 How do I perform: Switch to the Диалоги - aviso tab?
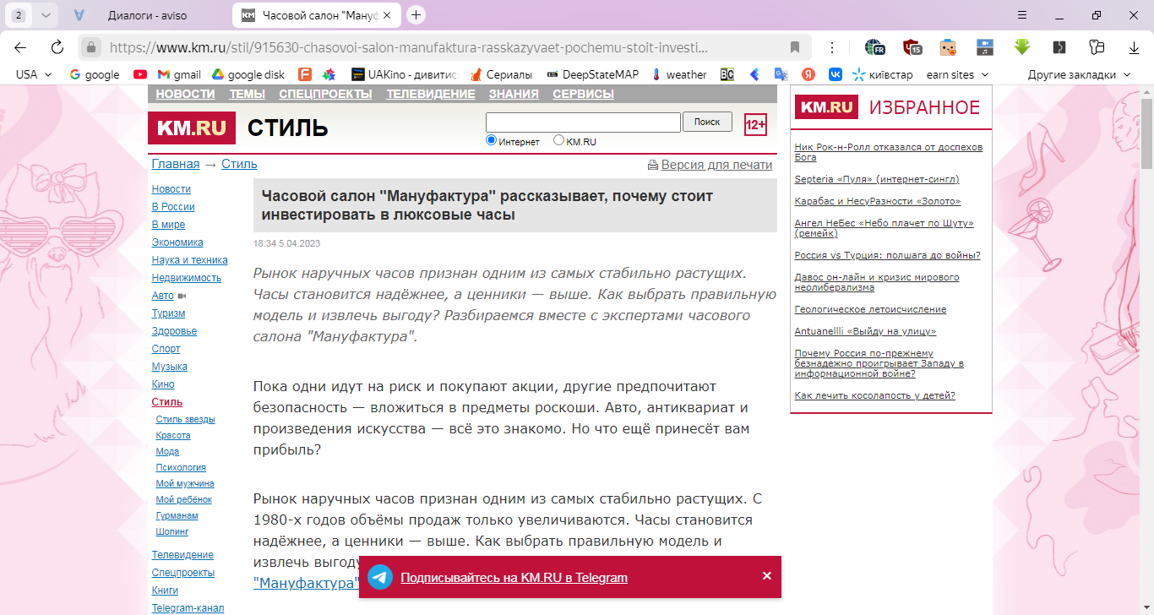(148, 15)
